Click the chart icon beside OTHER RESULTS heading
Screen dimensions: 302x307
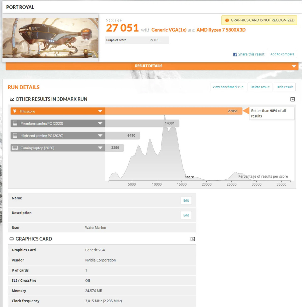pyautogui.click(x=13, y=99)
